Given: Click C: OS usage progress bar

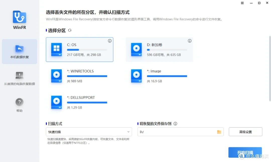Looking at the screenshot, I should point(87,50).
